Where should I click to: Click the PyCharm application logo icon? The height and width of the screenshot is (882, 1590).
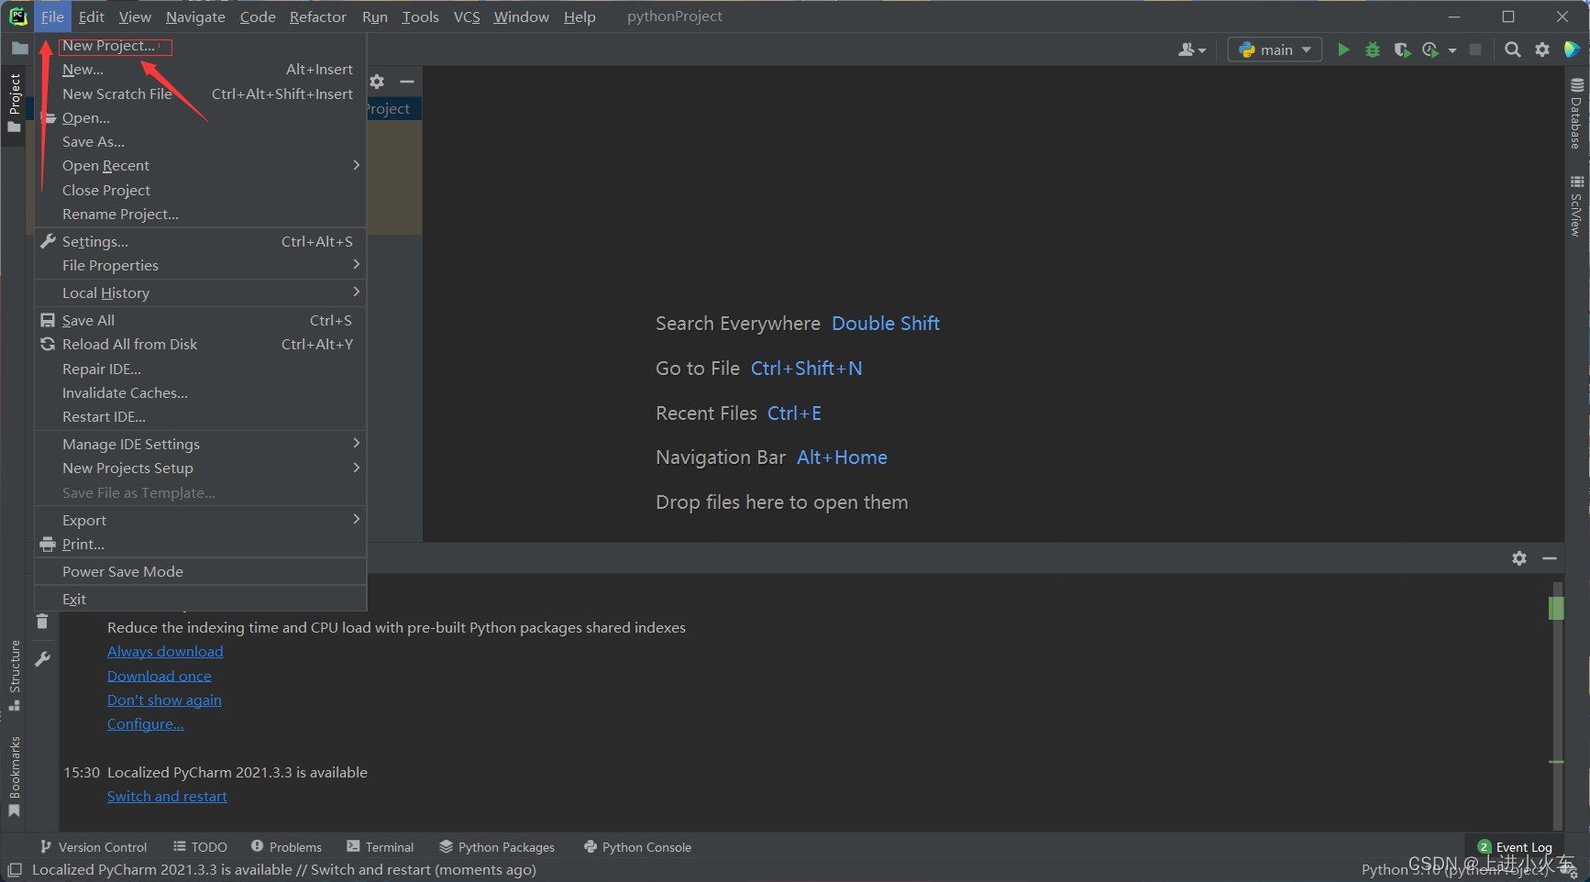click(x=17, y=17)
